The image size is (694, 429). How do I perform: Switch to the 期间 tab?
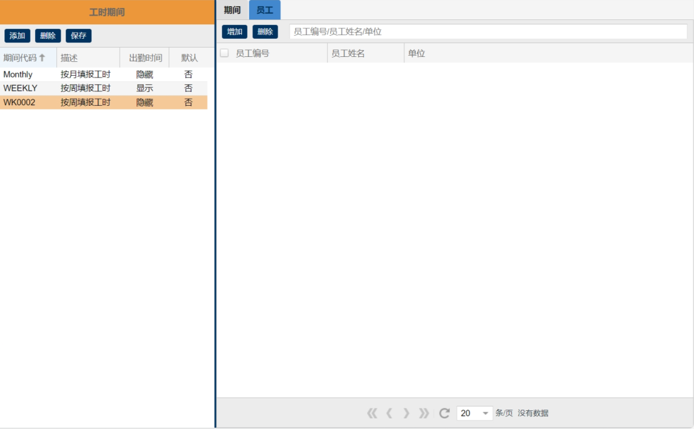tap(232, 11)
